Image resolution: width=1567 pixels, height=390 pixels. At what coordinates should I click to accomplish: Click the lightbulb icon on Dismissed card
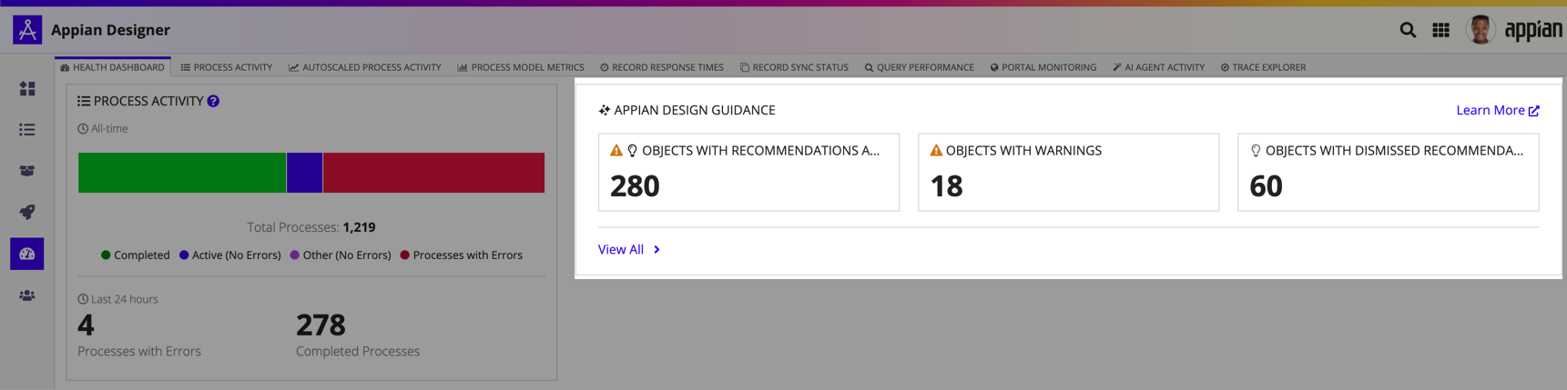(x=1256, y=150)
